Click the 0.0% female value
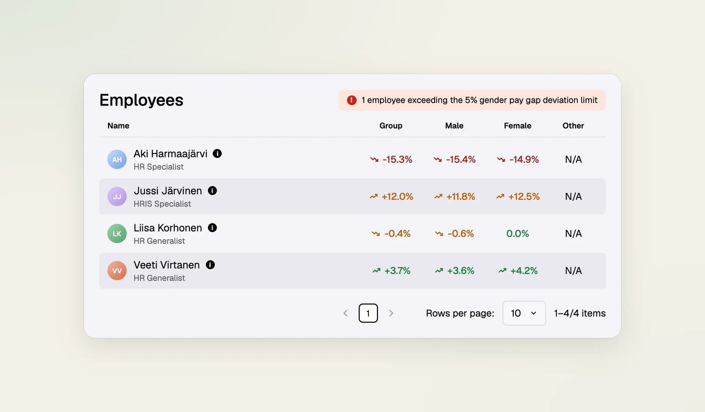 pos(517,234)
